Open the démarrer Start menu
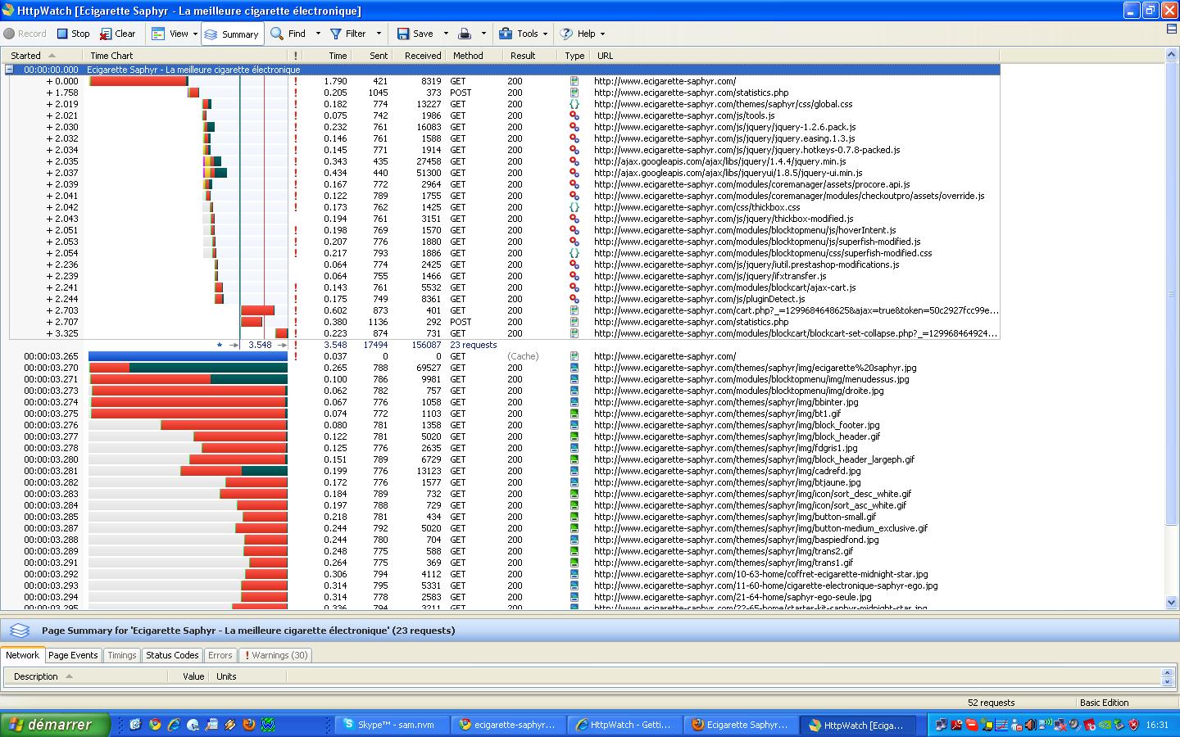Screen dimensions: 1180x737 (x=55, y=725)
